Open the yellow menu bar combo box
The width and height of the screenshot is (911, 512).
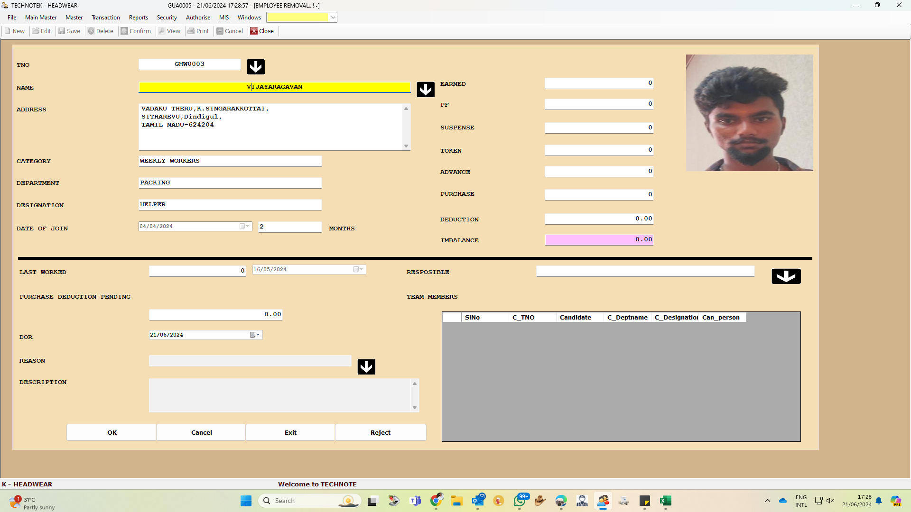(333, 18)
